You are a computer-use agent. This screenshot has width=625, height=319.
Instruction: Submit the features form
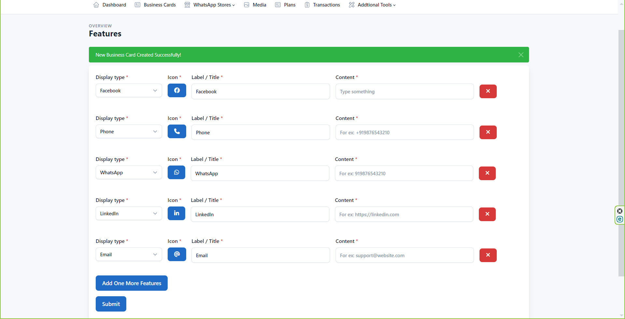tap(111, 304)
